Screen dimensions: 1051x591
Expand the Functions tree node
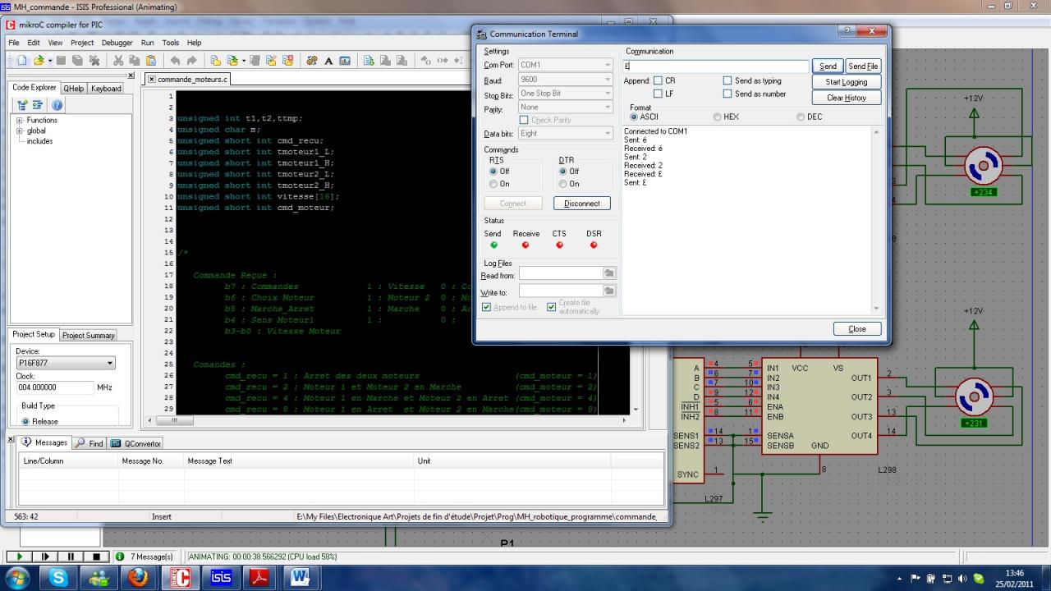[x=19, y=121]
